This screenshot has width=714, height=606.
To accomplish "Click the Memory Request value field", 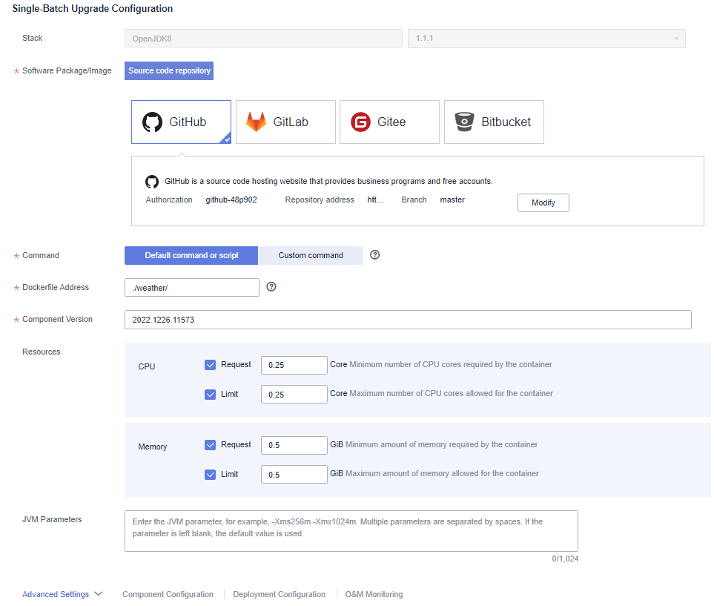I will click(x=294, y=445).
